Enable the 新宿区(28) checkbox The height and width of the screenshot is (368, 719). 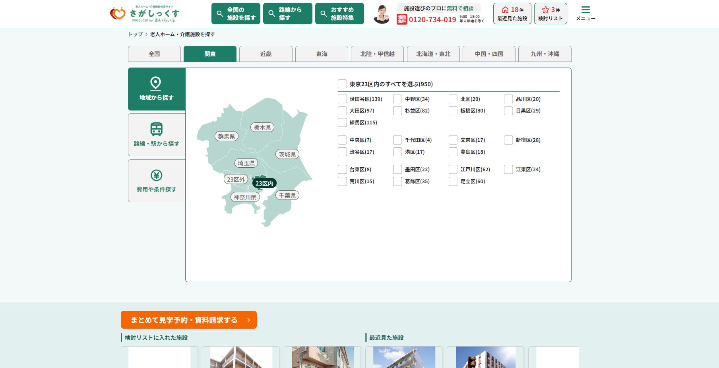click(508, 140)
